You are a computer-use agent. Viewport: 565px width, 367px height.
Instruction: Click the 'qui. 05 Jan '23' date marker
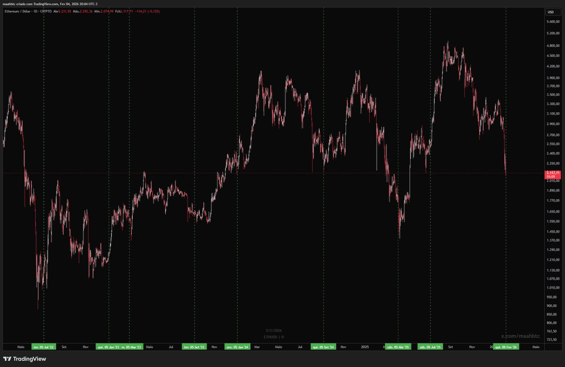108,347
